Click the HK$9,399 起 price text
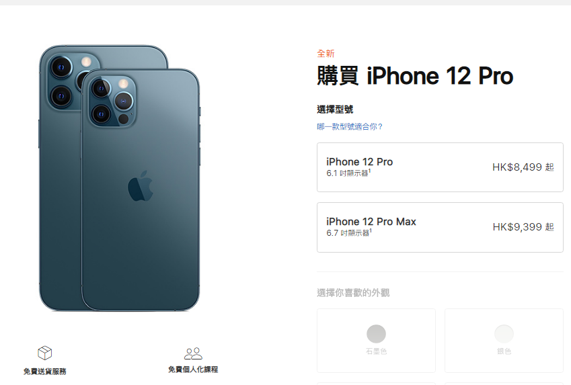This screenshot has height=385, width=571. [523, 227]
